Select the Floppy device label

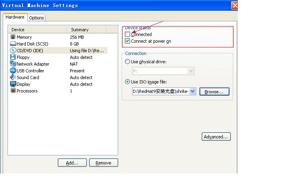tap(23, 57)
